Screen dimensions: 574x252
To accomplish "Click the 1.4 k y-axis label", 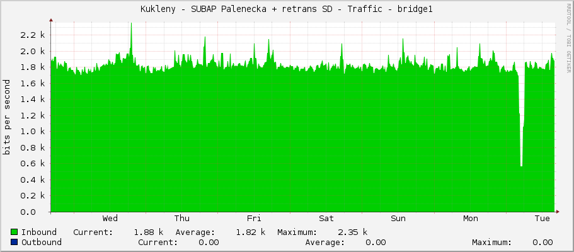I will click(x=33, y=100).
